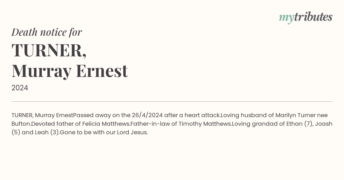344x180 pixels.
Task: Select the "Murray Ernest" name heading
Action: [70, 71]
